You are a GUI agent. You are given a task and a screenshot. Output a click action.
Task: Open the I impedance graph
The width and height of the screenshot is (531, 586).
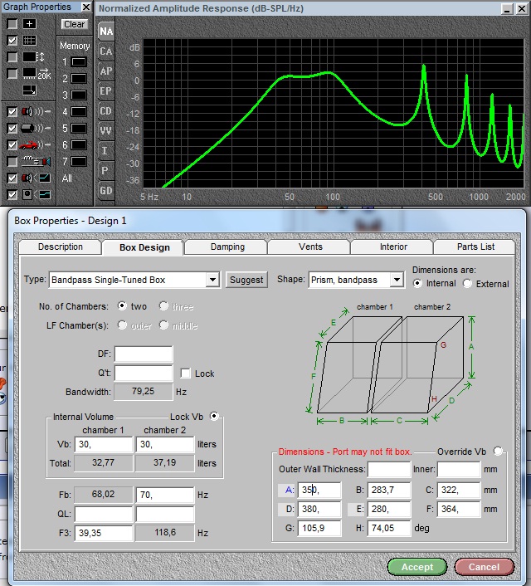pyautogui.click(x=106, y=150)
